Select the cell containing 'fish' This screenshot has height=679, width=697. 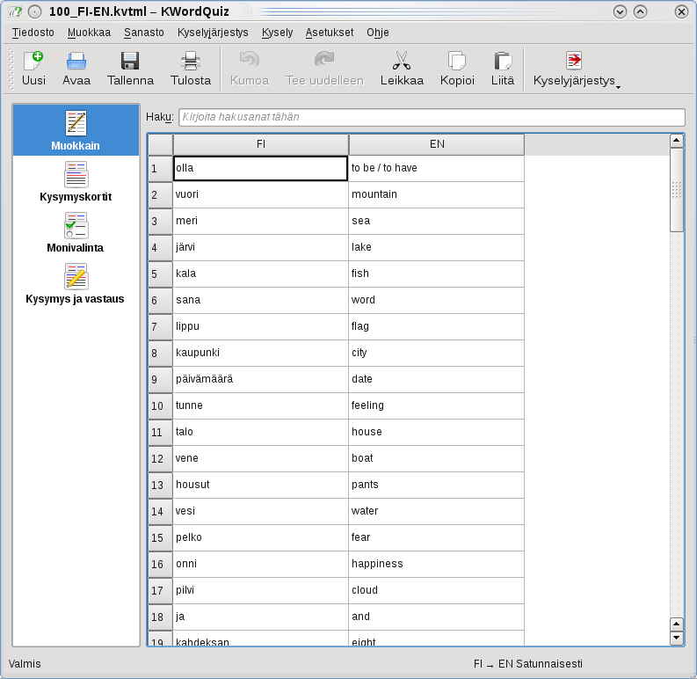(437, 274)
